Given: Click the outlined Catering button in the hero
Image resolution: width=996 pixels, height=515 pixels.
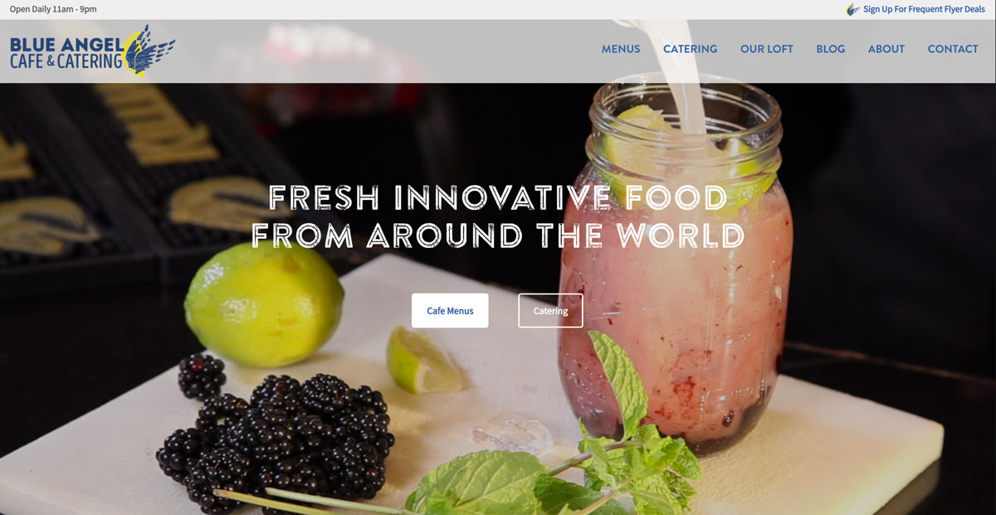Looking at the screenshot, I should pyautogui.click(x=550, y=311).
